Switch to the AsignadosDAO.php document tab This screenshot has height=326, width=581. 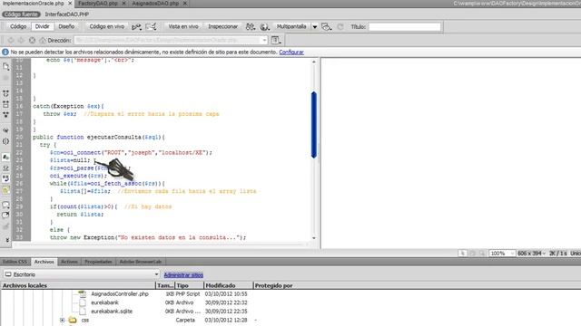coord(155,4)
